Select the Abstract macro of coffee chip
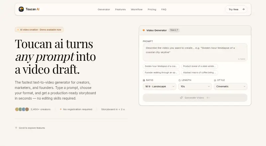The width and height of the screenshot is (266, 146). [x=199, y=72]
